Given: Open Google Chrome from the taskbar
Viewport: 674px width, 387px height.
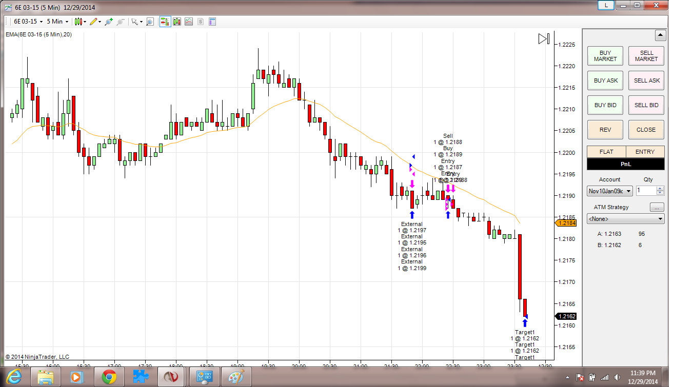Looking at the screenshot, I should (x=109, y=377).
